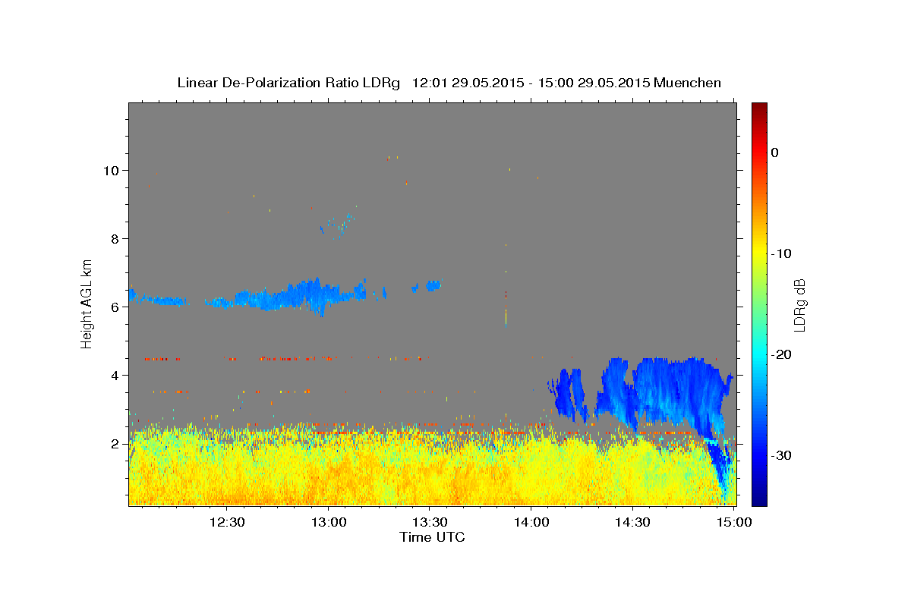911x607 pixels.
Task: Click the 15:00 time tick label
Action: click(734, 522)
